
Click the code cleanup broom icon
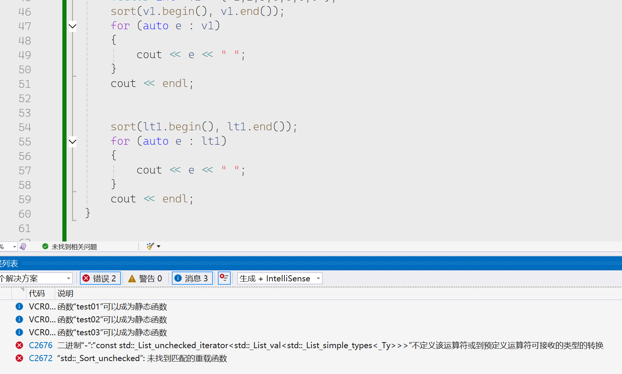click(x=150, y=246)
